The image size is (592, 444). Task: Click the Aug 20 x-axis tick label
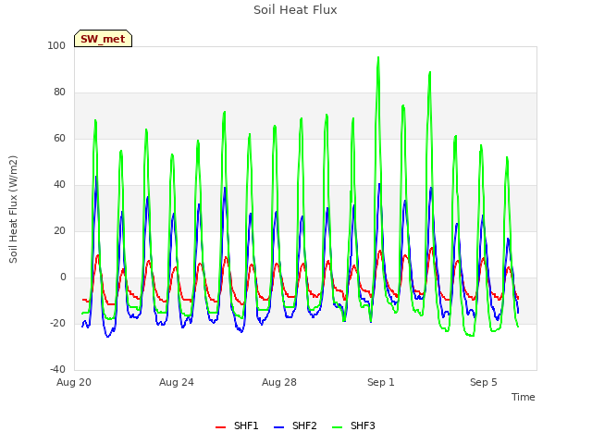pyautogui.click(x=74, y=382)
